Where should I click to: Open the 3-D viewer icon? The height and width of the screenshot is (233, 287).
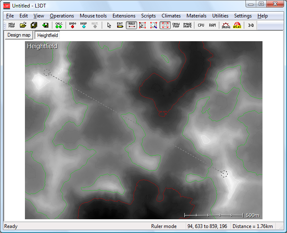pyautogui.click(x=251, y=25)
